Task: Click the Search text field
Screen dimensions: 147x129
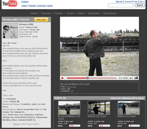Action: point(121,5)
